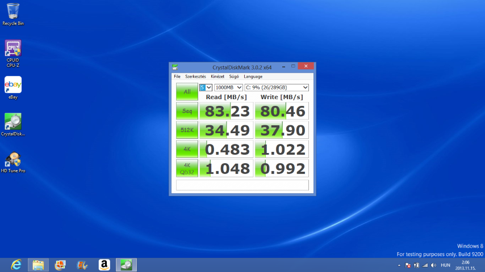Start the 512K benchmark test

pyautogui.click(x=187, y=130)
